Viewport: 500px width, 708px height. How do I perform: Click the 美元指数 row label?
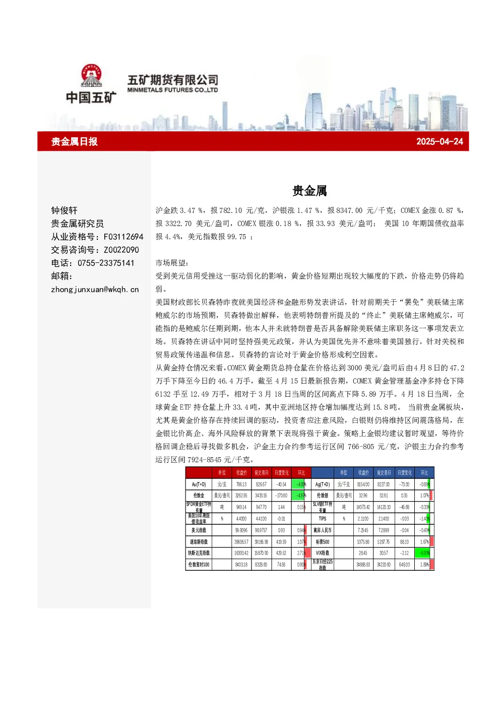click(199, 530)
